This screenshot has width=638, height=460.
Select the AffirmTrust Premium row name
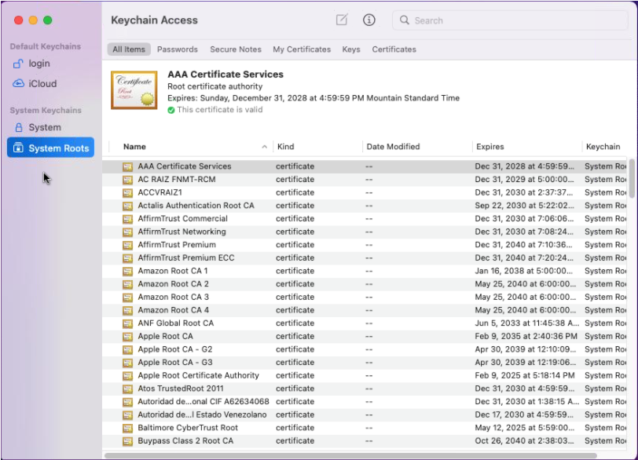tap(177, 245)
